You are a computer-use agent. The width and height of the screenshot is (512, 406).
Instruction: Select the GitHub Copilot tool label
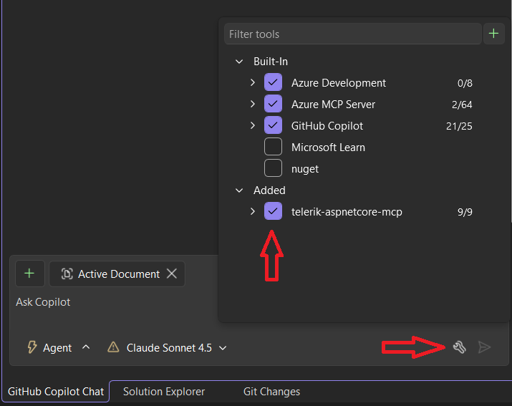(327, 126)
